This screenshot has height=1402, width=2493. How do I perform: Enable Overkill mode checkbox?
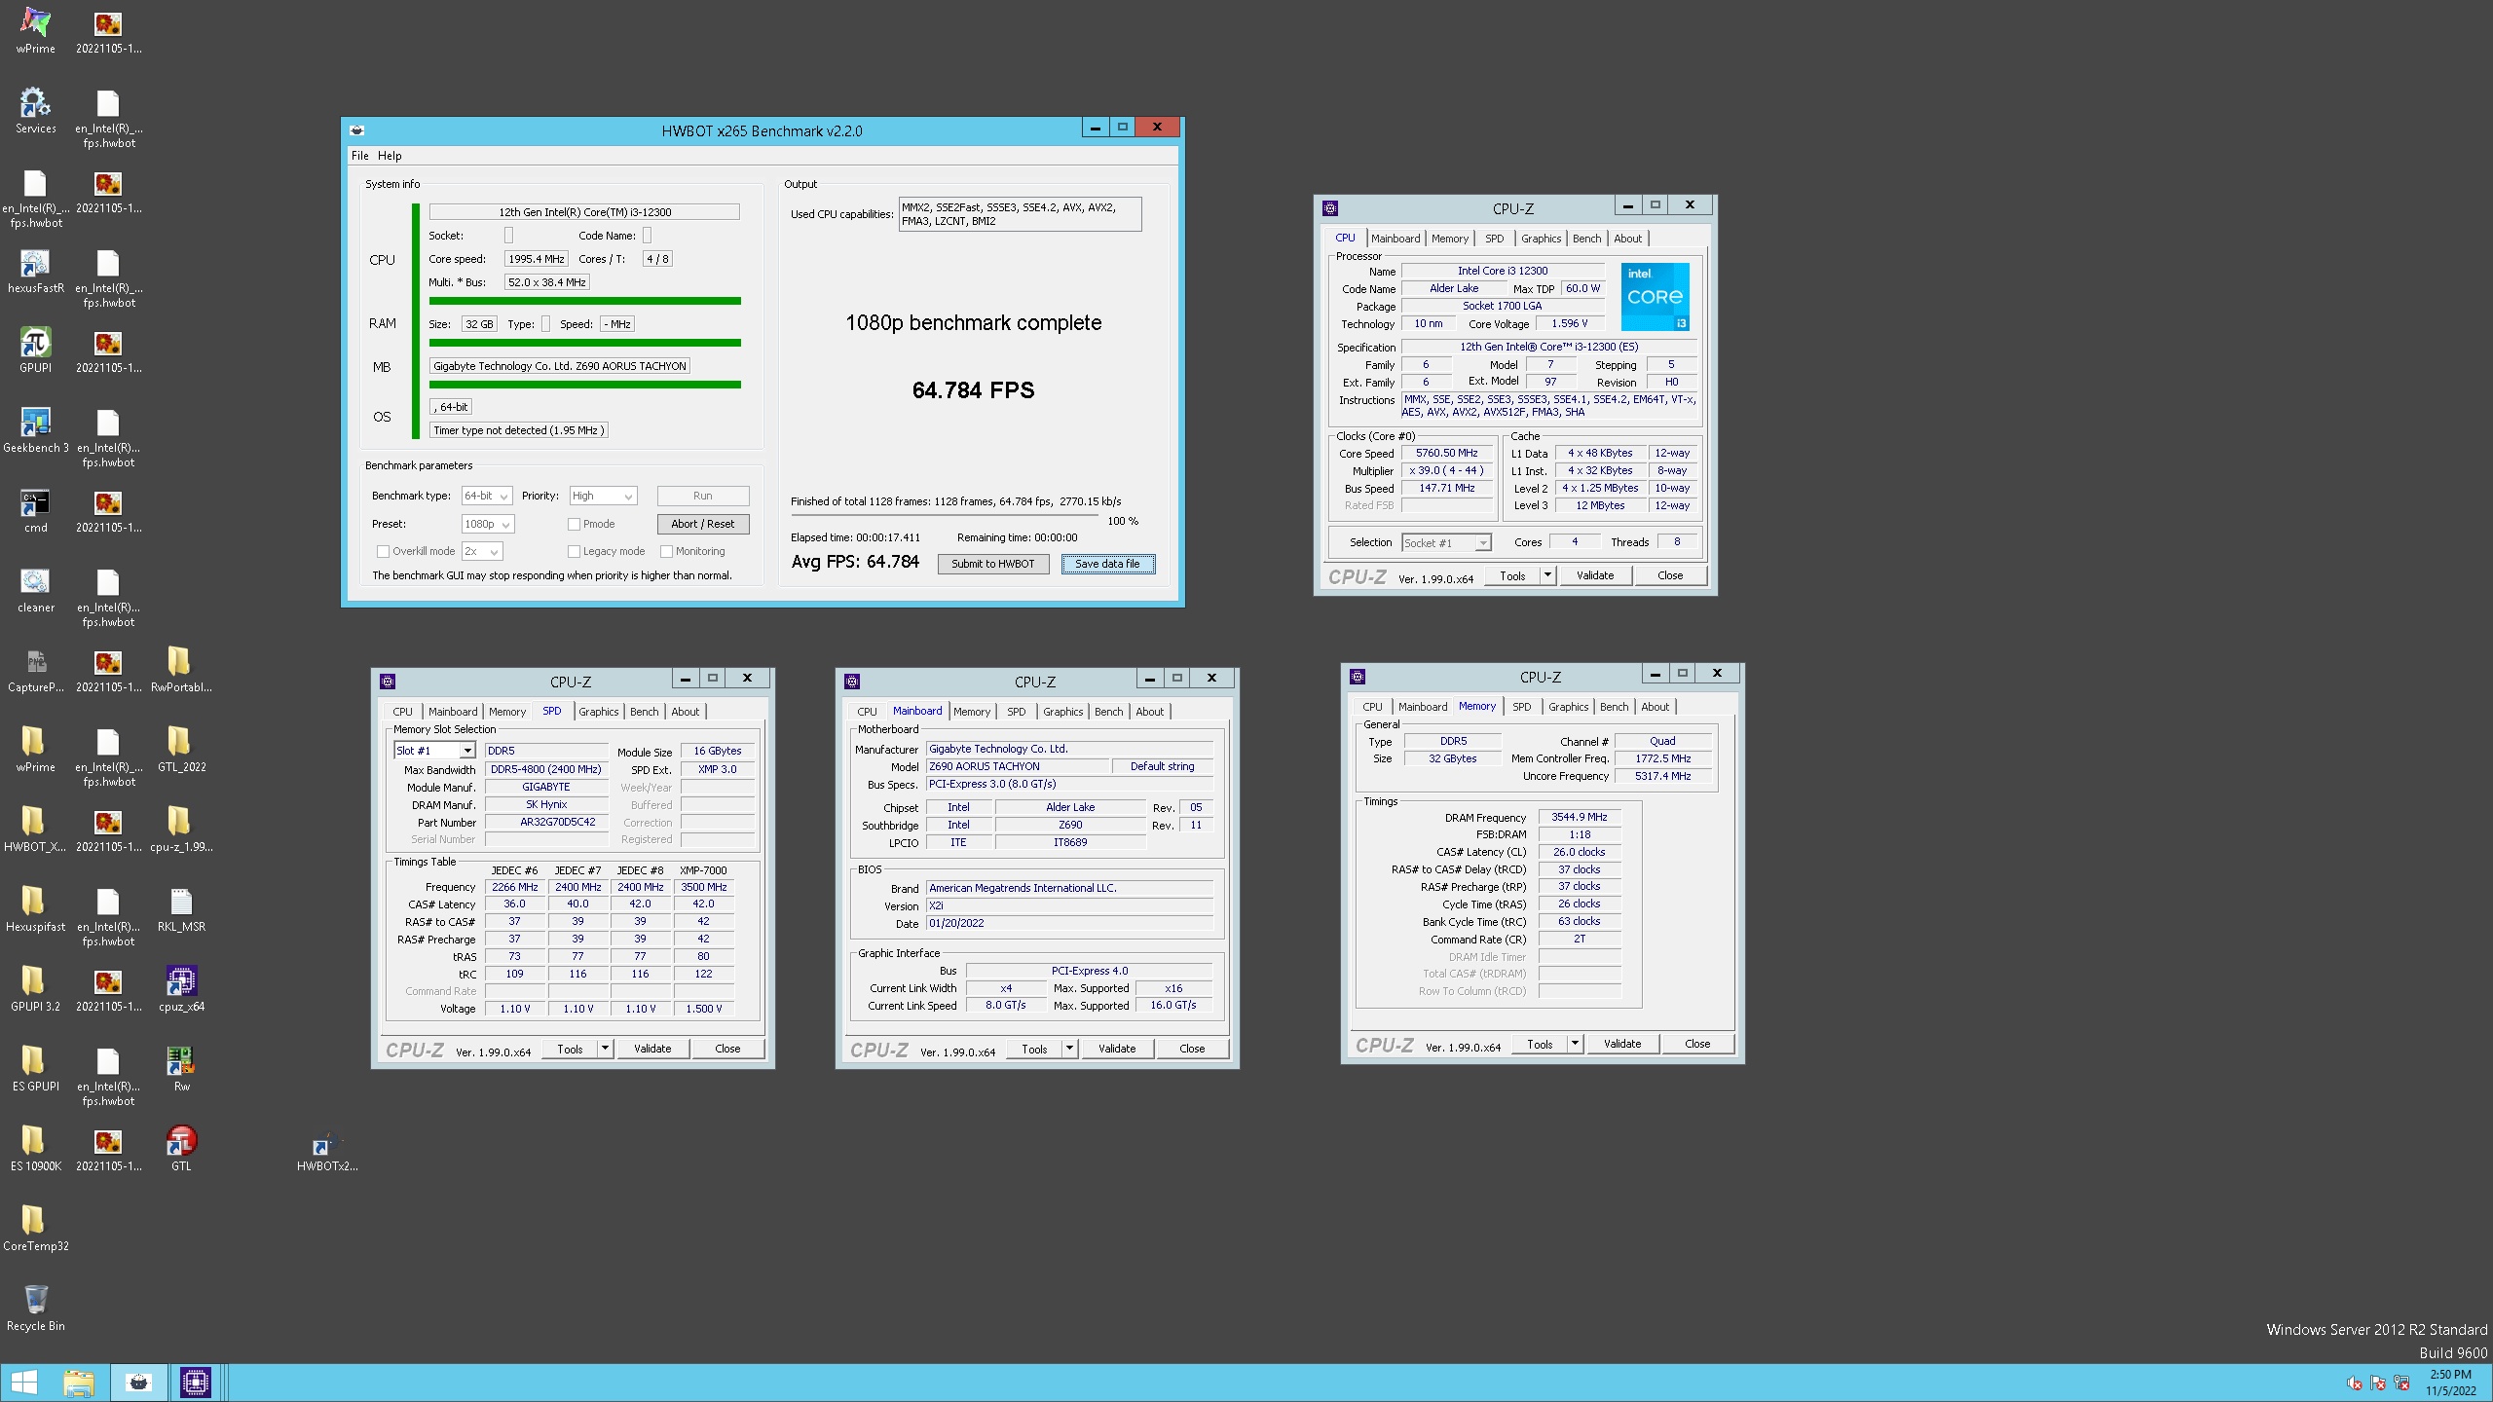point(383,551)
